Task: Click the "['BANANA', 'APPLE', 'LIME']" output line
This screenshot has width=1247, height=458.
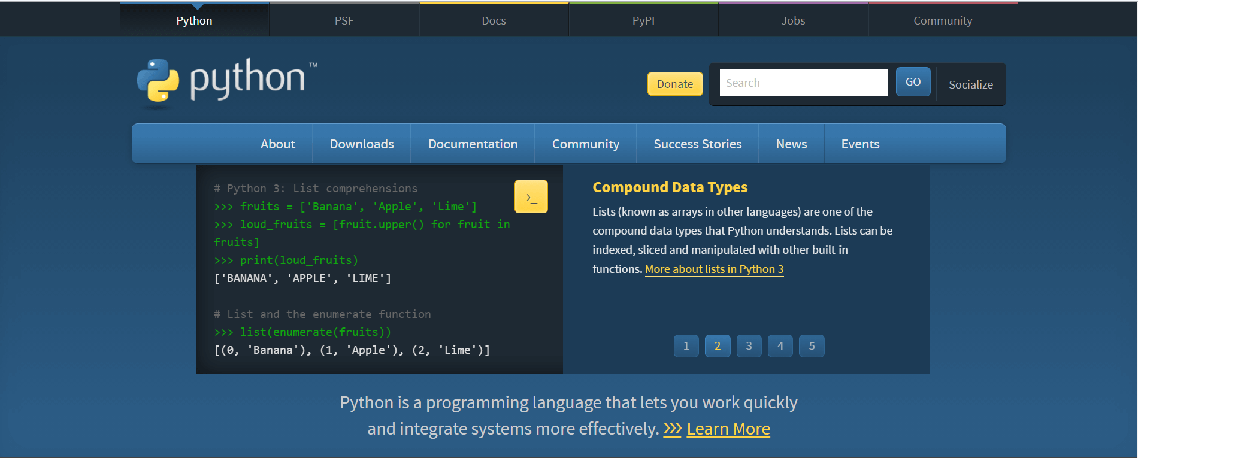Action: 302,278
